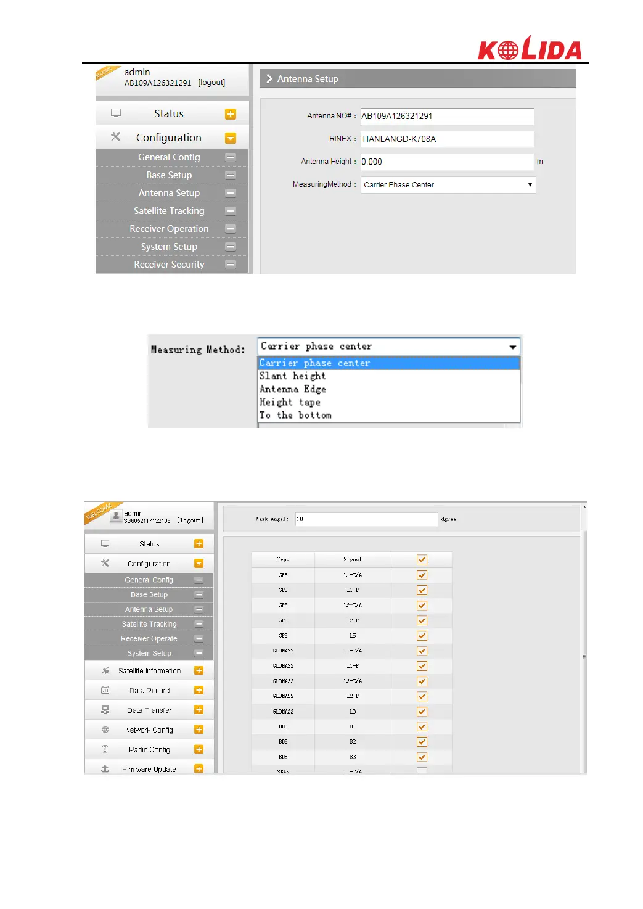
Task: Open the MeasuringMethod Carrier Phase Center dropdown
Action: (448, 185)
